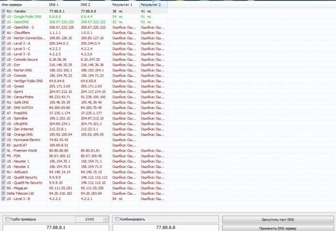Select the US - Dyn server name

click(x=13, y=65)
